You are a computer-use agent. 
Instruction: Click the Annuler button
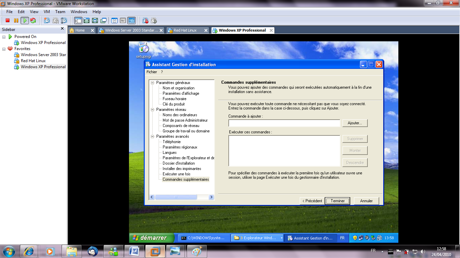[x=366, y=201]
